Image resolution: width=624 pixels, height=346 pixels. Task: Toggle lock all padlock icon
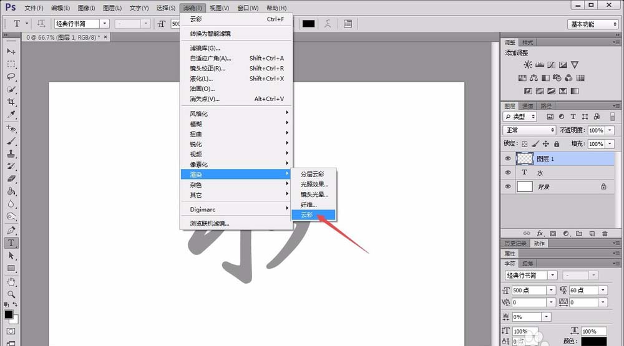pyautogui.click(x=557, y=144)
